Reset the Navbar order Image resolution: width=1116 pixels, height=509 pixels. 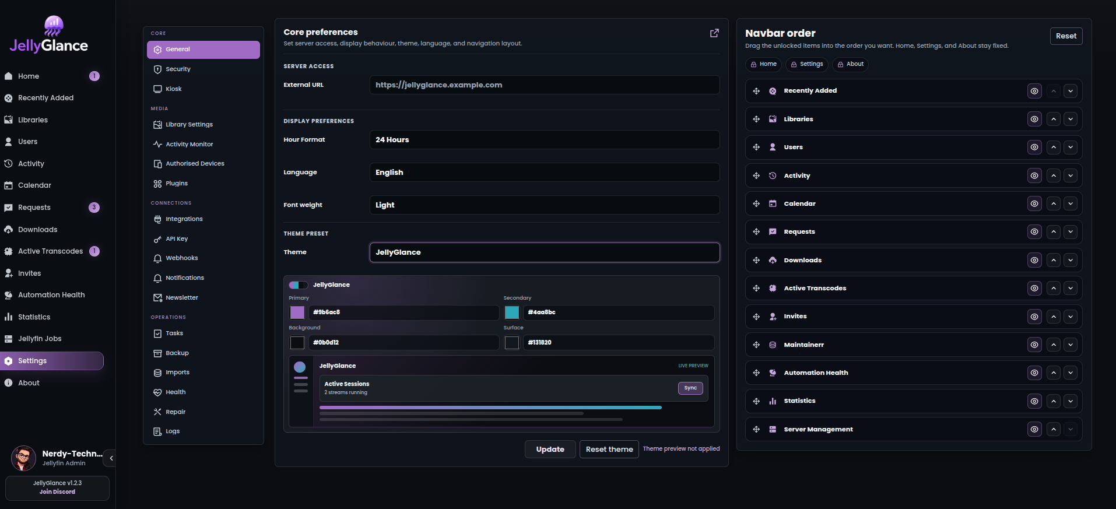(x=1066, y=36)
